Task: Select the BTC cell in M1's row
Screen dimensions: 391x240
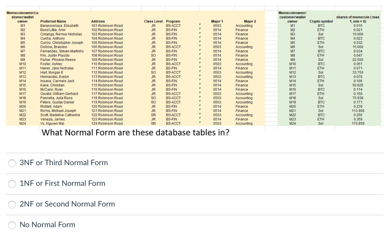Action: pos(321,25)
